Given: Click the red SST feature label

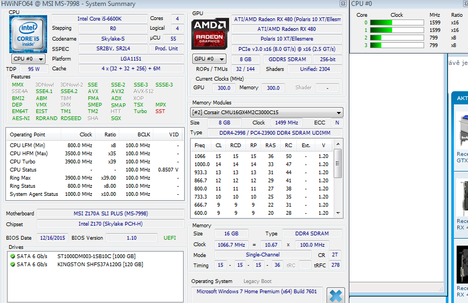Looking at the screenshot, I should [x=160, y=111].
